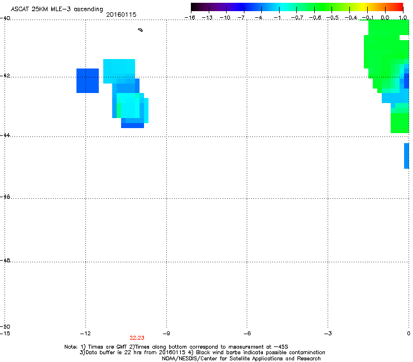Click the small black wind barb mark near the top
The image size is (413, 362).
141,30
